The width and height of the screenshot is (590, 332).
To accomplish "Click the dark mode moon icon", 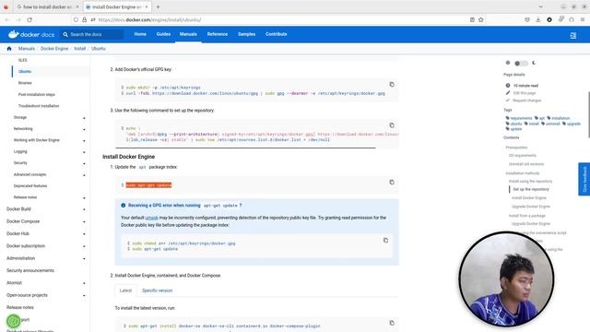I will point(534,63).
